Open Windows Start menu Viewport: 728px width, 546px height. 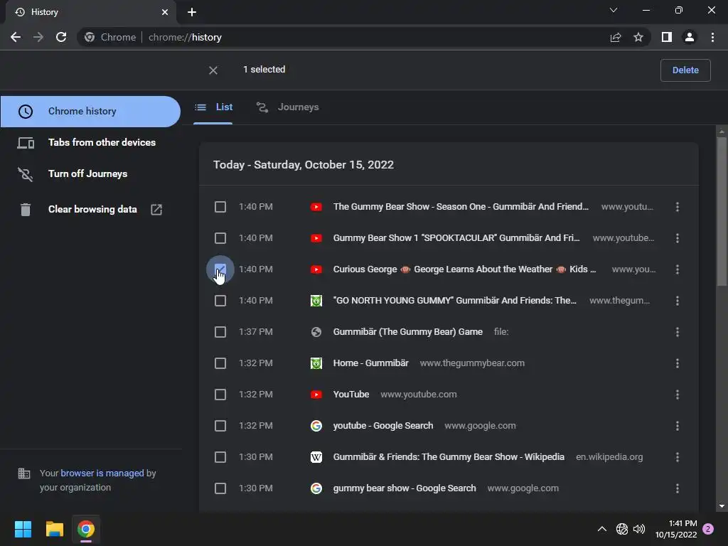23,529
